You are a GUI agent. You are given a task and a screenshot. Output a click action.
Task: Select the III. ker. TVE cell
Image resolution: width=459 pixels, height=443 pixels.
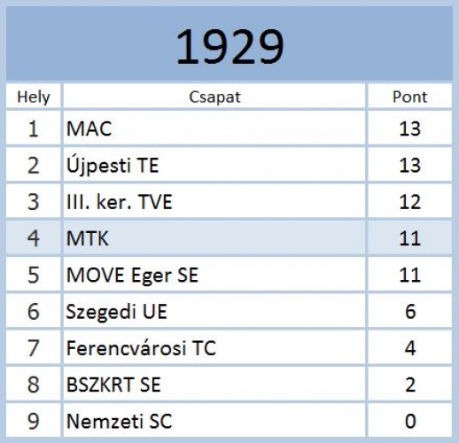click(214, 201)
